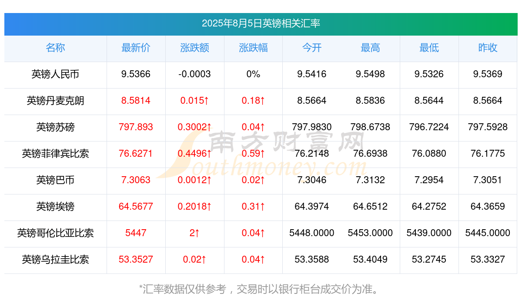
Task: Select highest value 9.5498
Action: [x=370, y=74]
